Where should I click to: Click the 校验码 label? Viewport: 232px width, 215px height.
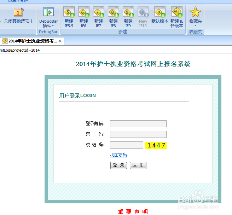(95, 145)
